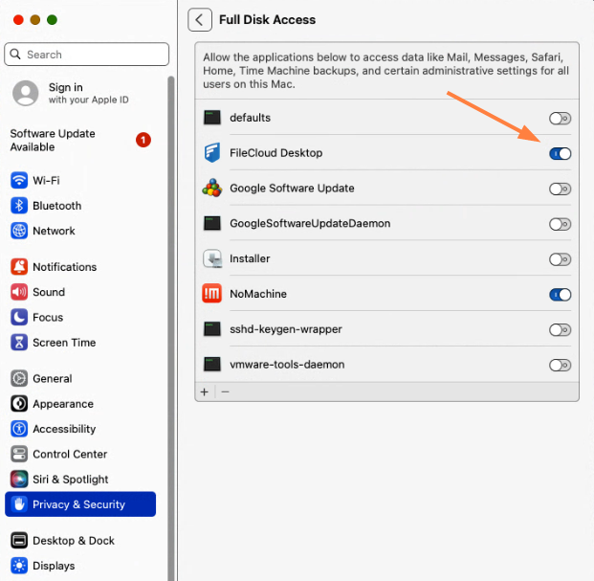Open Software Update Available notice
594x581 pixels.
(x=53, y=140)
